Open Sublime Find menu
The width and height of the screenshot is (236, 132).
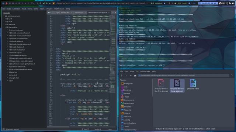(24, 9)
